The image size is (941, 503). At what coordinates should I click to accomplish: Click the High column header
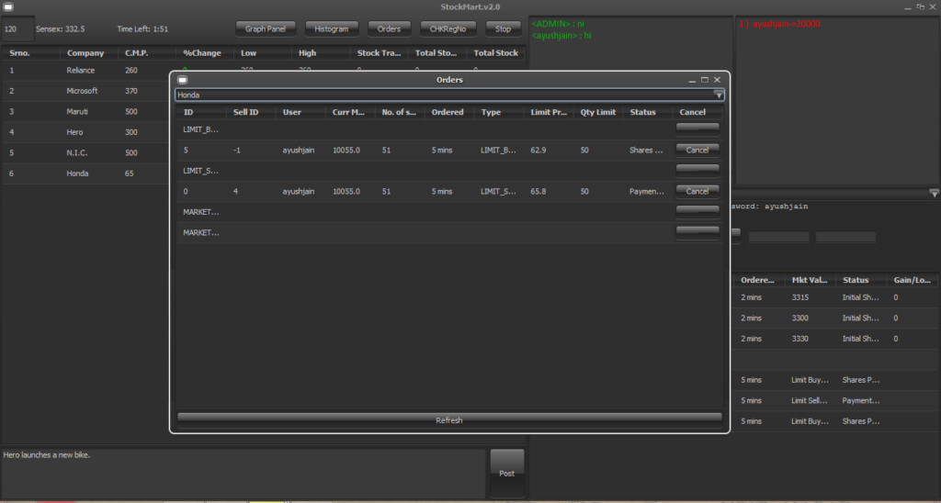[x=321, y=52]
